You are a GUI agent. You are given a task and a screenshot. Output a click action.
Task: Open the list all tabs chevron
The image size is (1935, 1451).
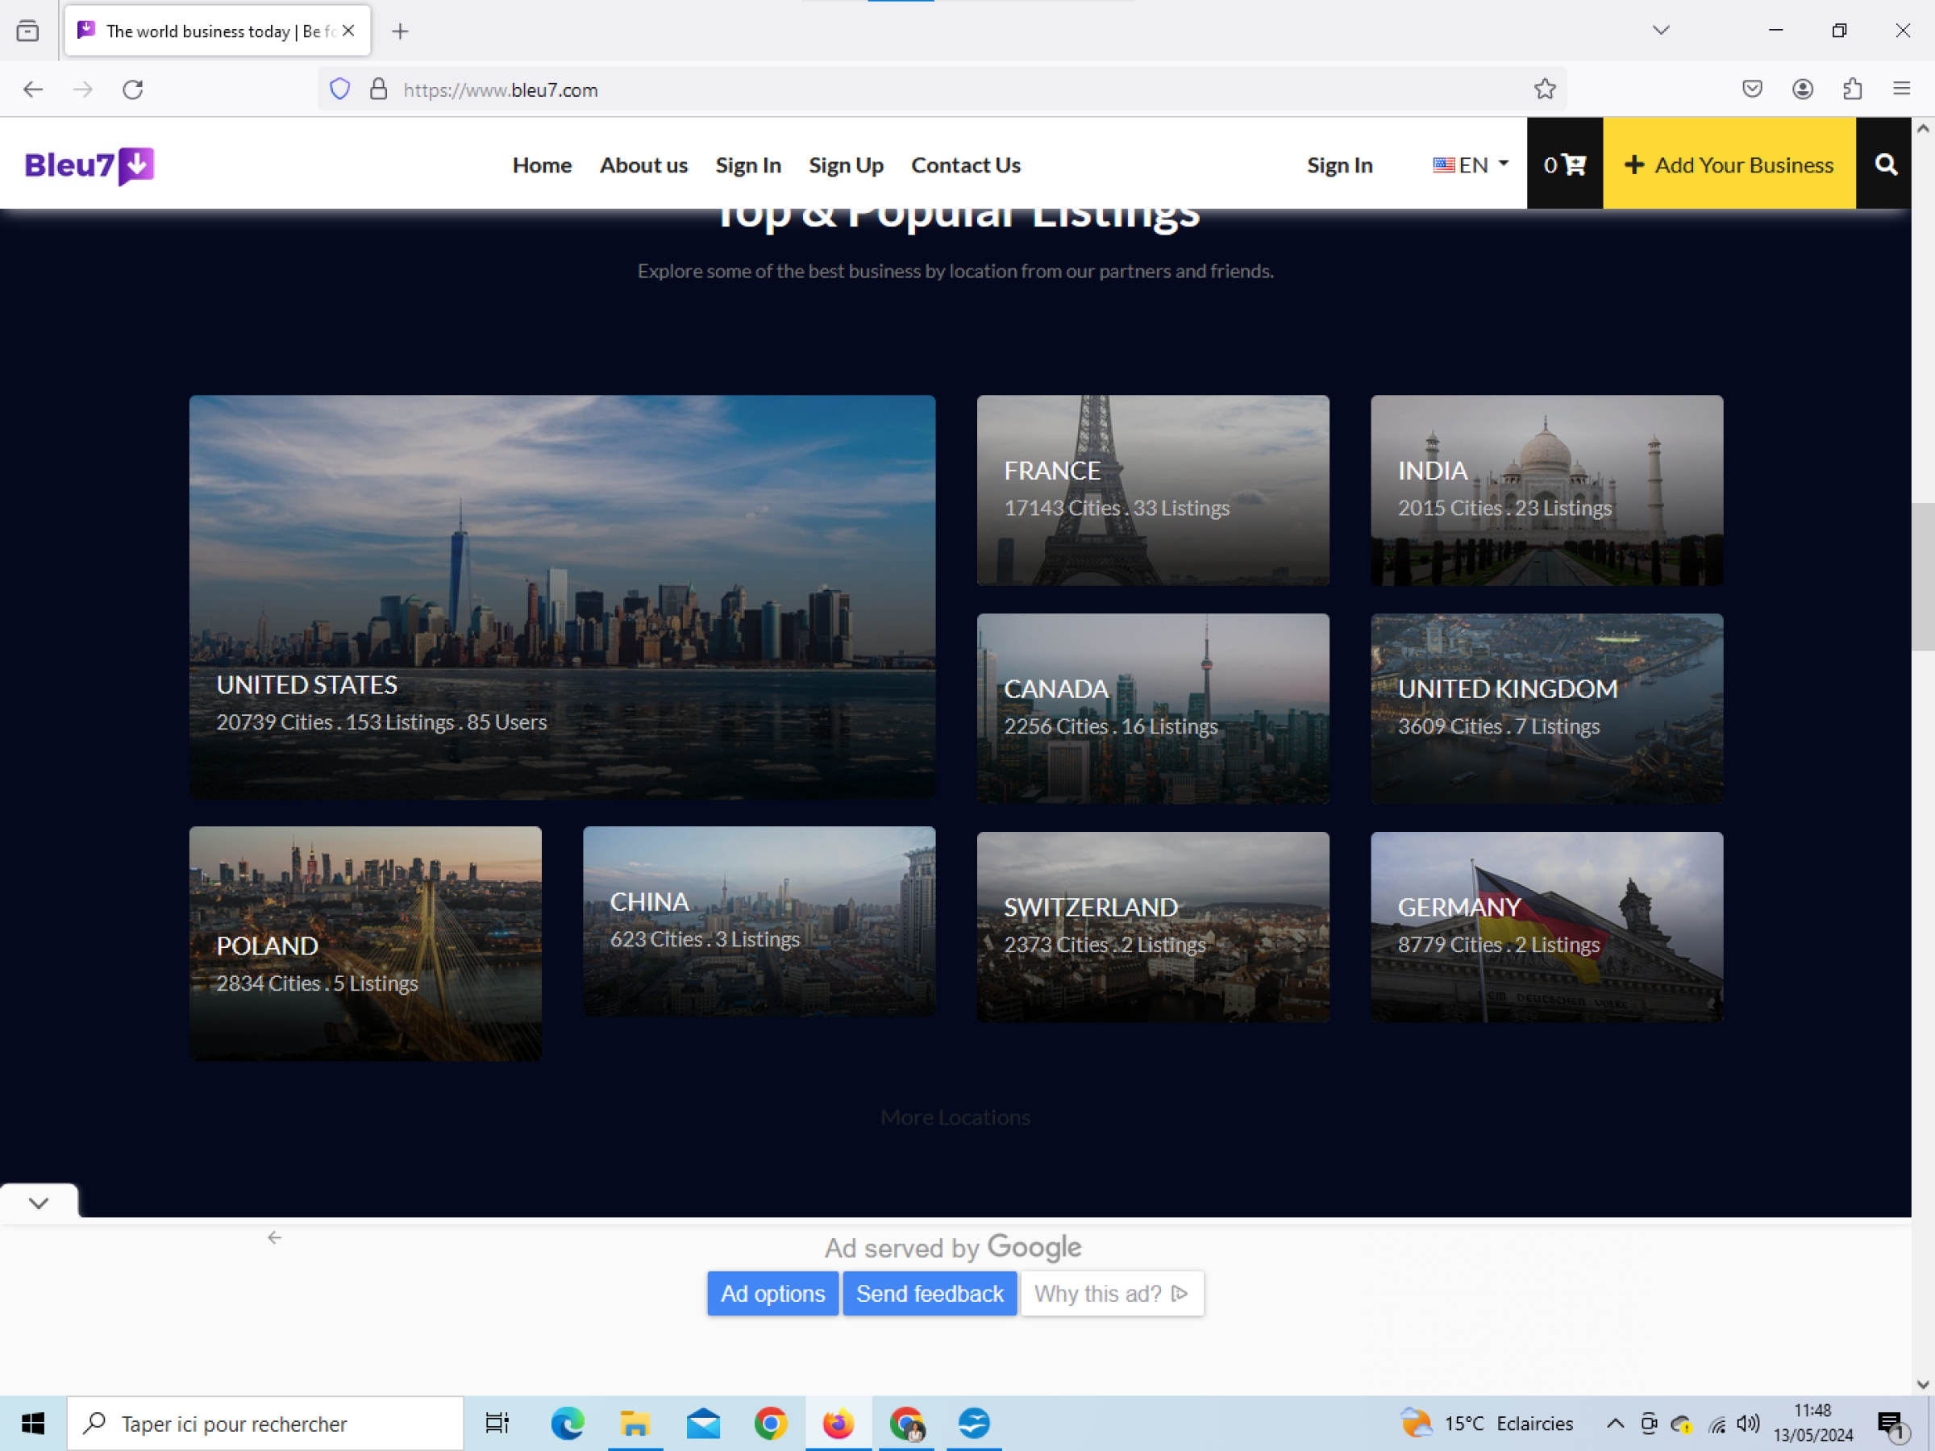(x=1661, y=31)
